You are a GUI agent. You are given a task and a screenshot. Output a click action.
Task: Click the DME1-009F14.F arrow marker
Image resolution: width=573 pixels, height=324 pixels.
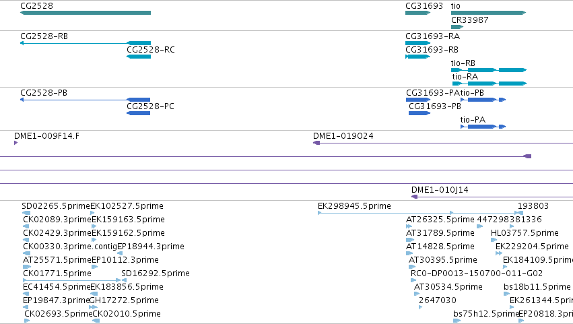pyautogui.click(x=15, y=143)
